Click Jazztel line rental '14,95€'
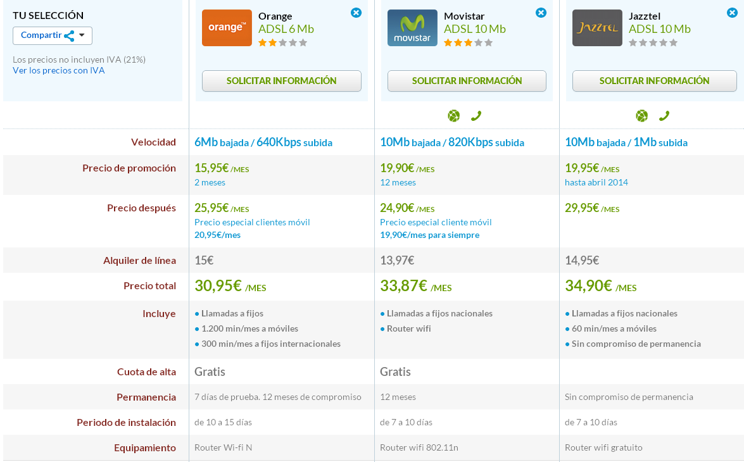This screenshot has width=744, height=462. coord(582,260)
